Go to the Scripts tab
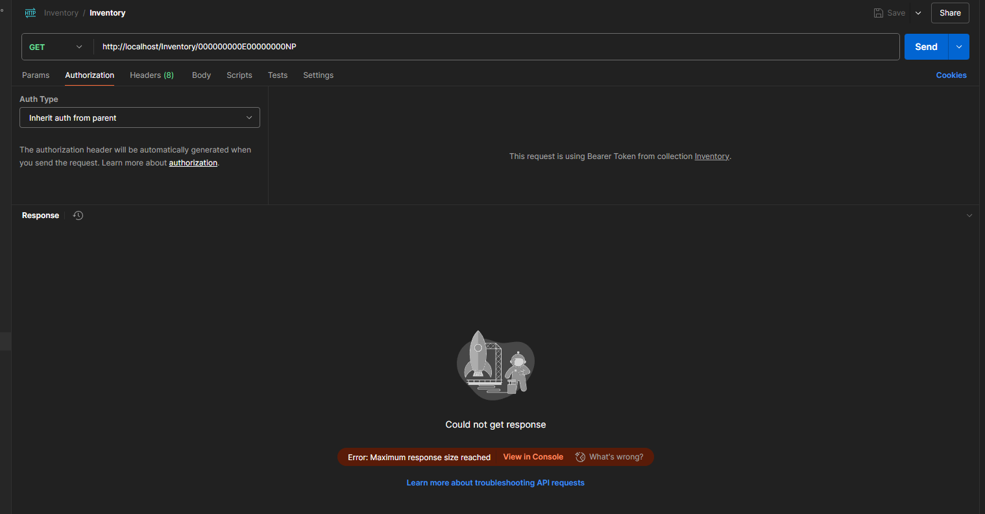 click(x=239, y=75)
